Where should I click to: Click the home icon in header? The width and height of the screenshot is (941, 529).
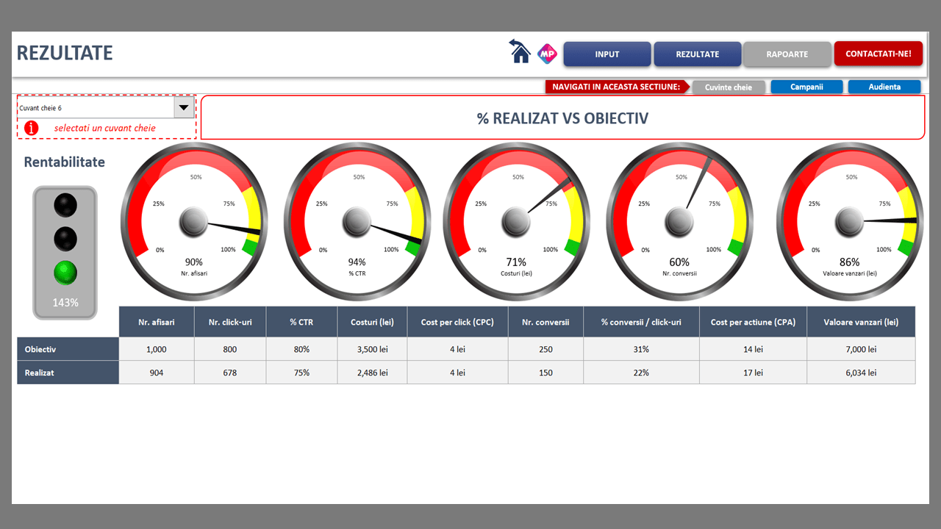coord(520,52)
